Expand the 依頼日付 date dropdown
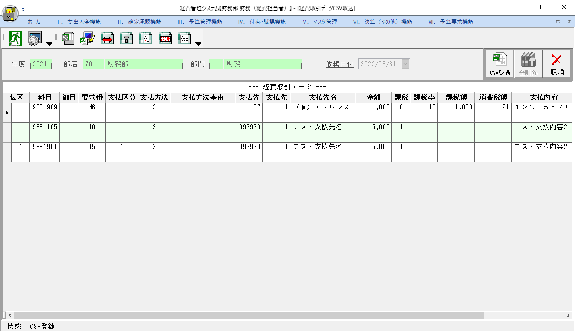The image size is (575, 332). [x=405, y=64]
